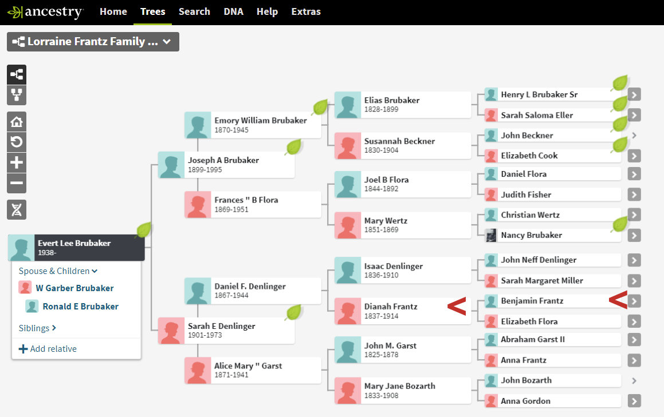Open Ronald E Brubaker's profile link
This screenshot has height=417, width=664.
coord(80,307)
